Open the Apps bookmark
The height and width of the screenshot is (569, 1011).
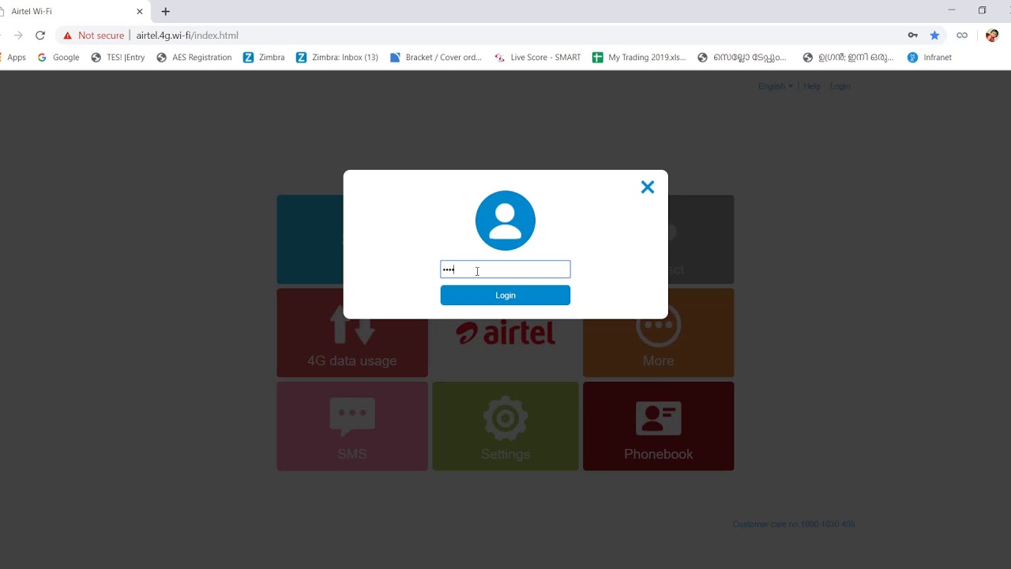point(13,58)
